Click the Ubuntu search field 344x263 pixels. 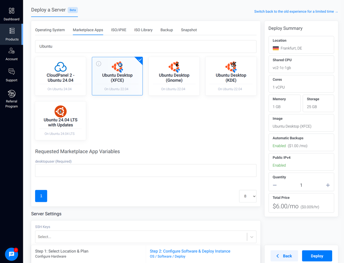[146, 46]
